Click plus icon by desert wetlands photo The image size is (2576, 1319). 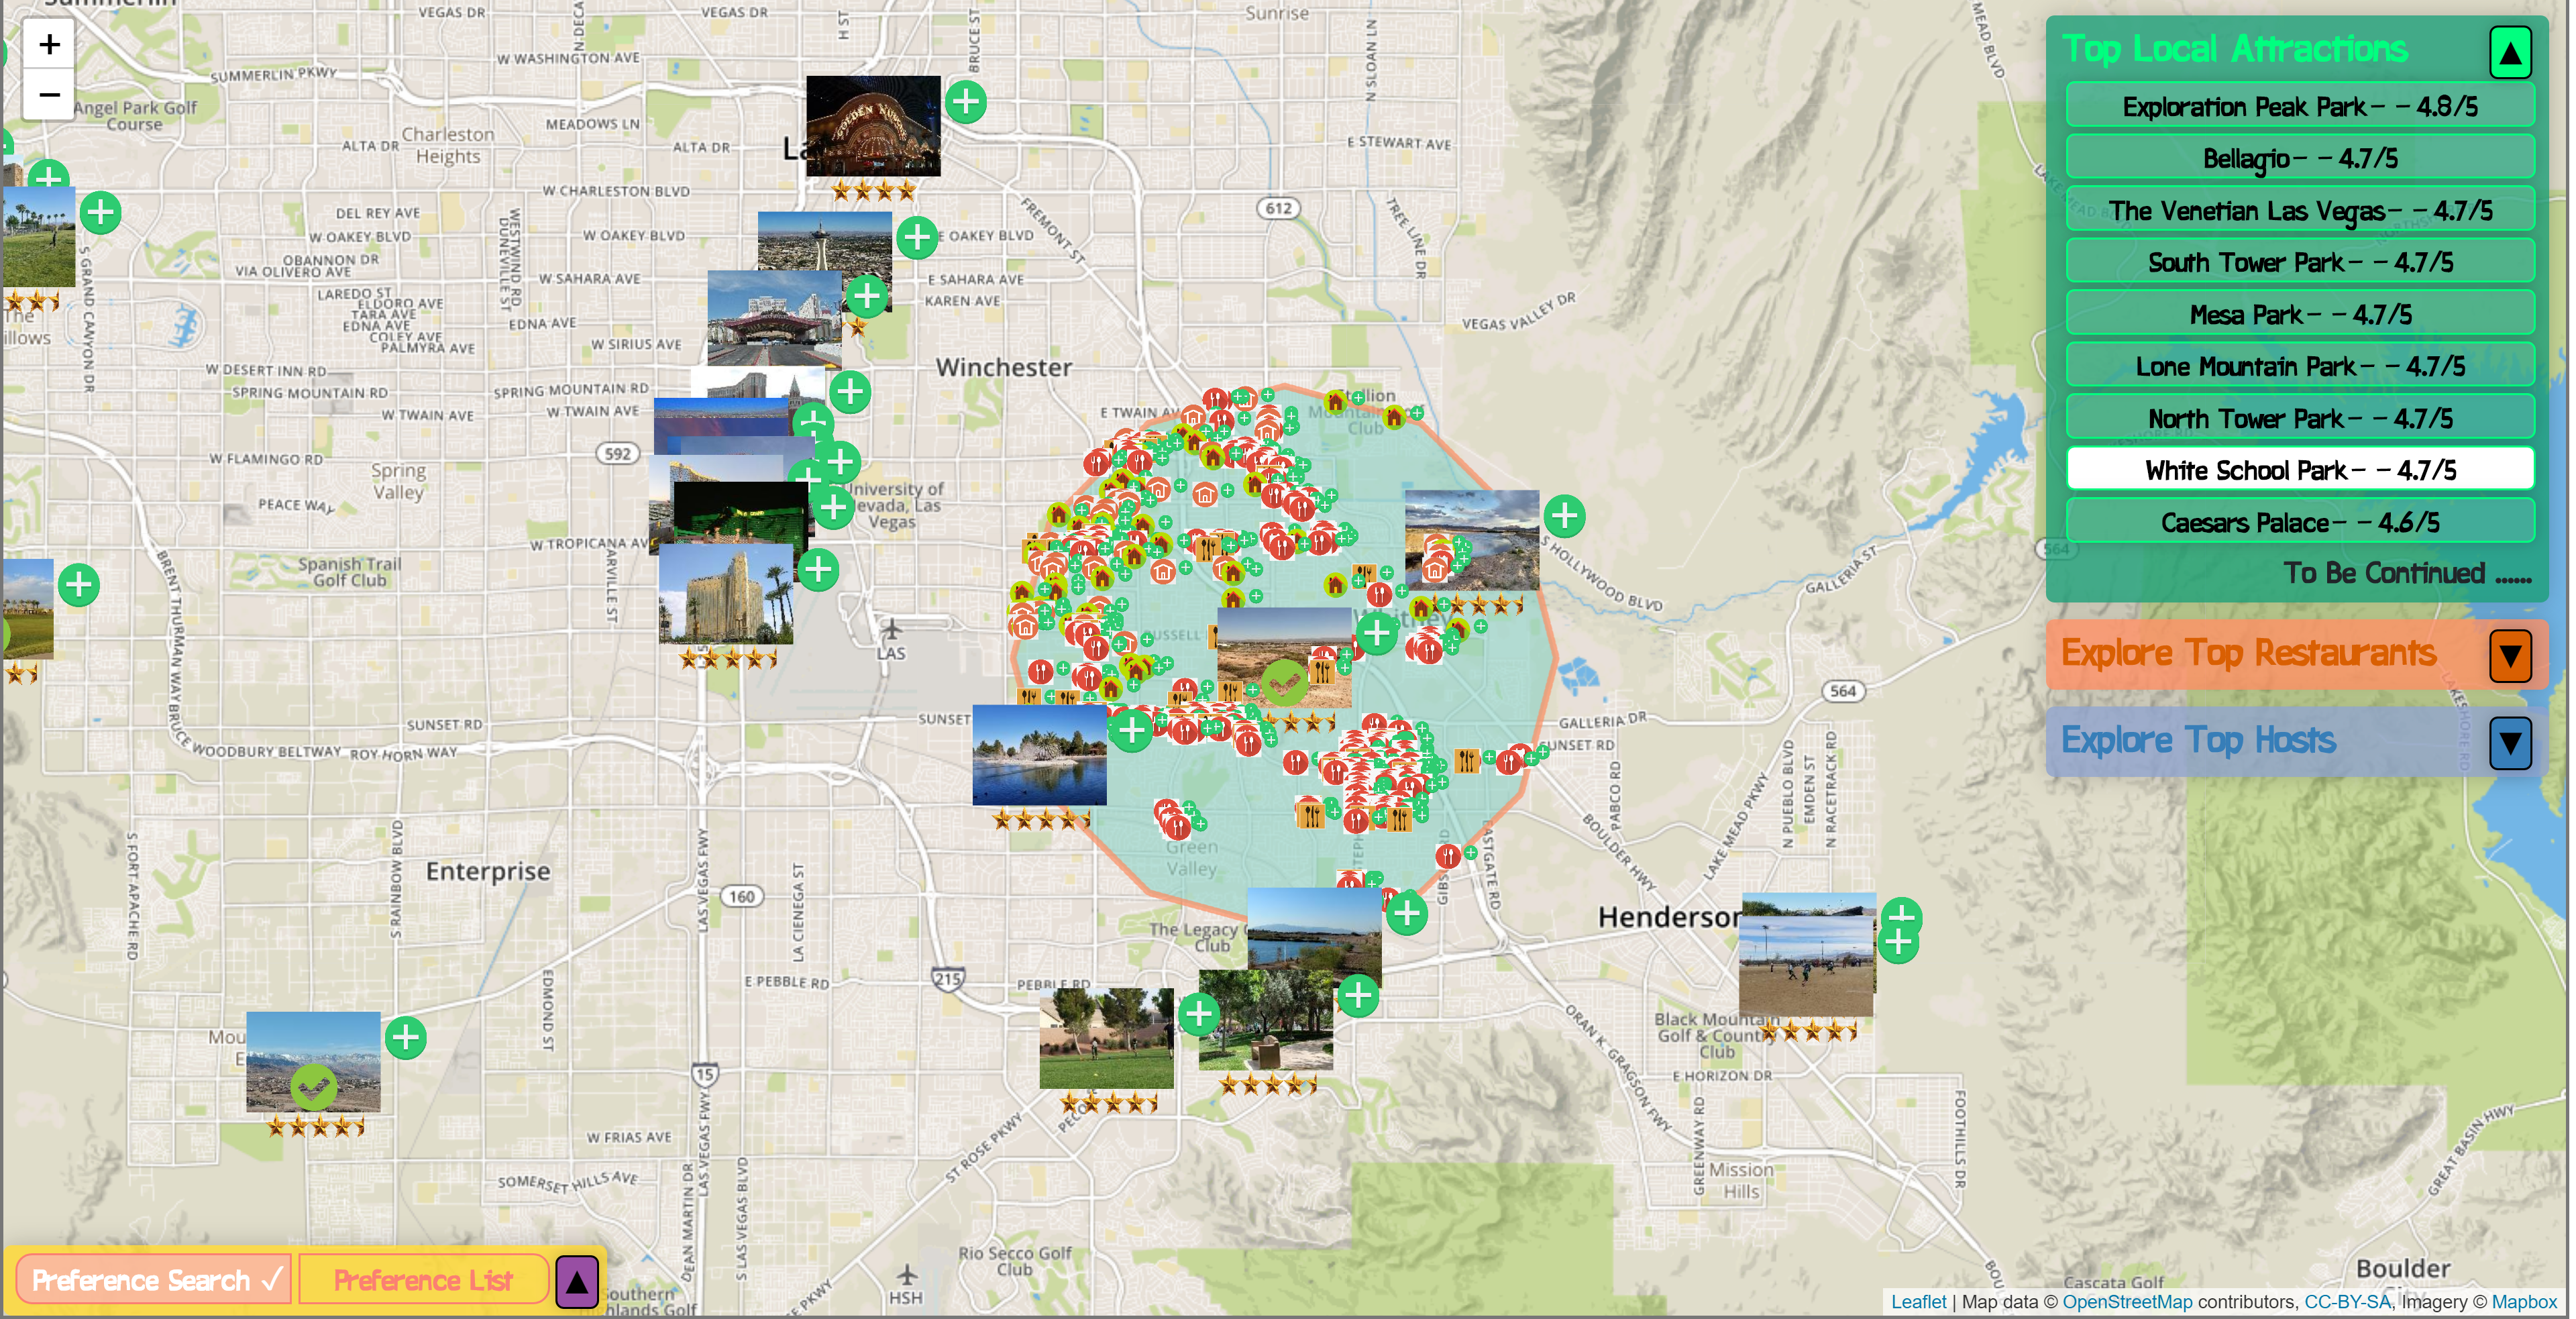pos(1564,516)
